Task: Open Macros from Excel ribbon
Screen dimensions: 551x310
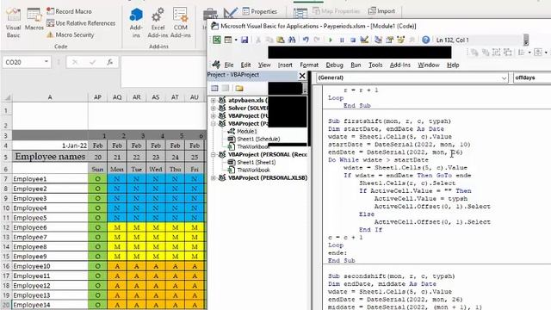Action: (34, 19)
